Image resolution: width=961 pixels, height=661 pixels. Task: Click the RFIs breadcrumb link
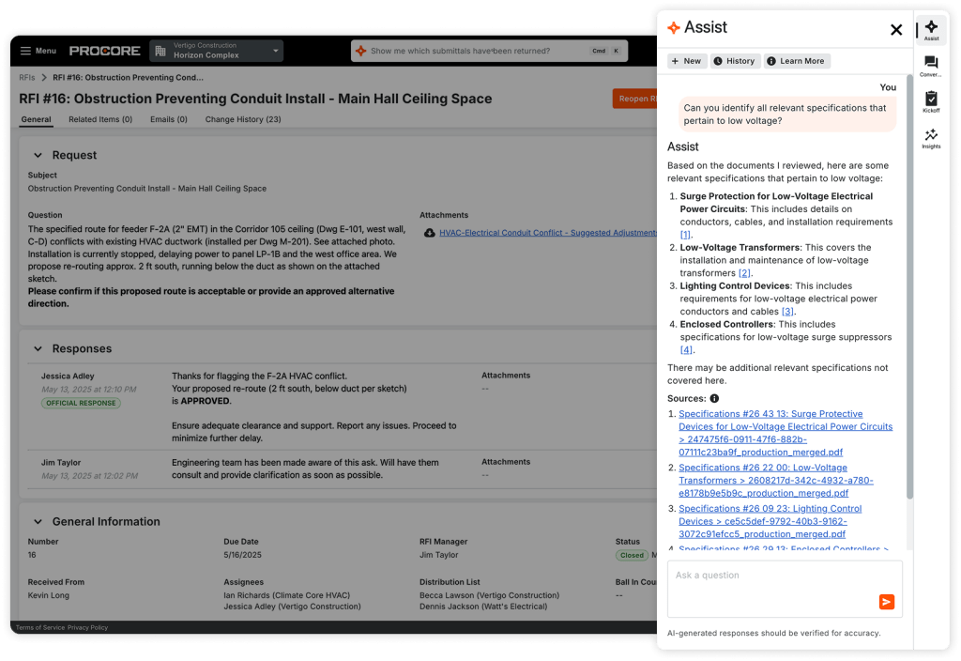[x=27, y=78]
